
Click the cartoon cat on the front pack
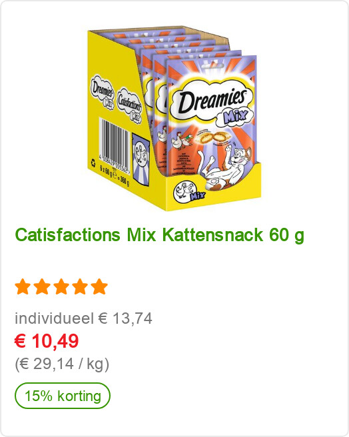point(224,169)
